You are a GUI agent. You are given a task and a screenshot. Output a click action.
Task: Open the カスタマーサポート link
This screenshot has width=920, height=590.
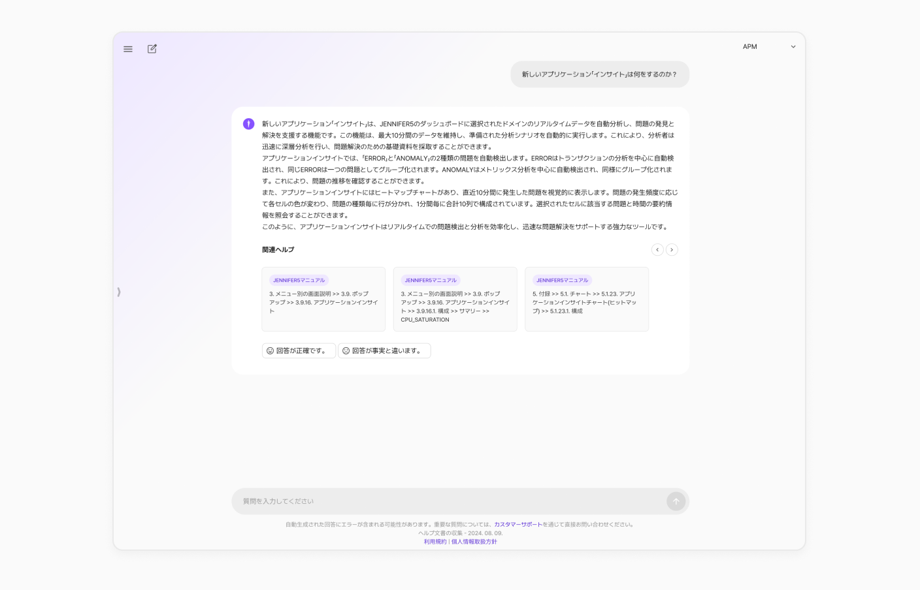click(517, 524)
